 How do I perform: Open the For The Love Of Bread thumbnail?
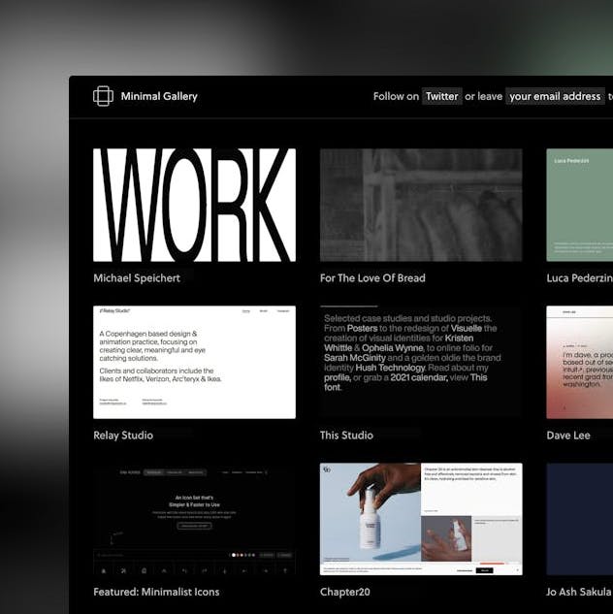click(421, 205)
